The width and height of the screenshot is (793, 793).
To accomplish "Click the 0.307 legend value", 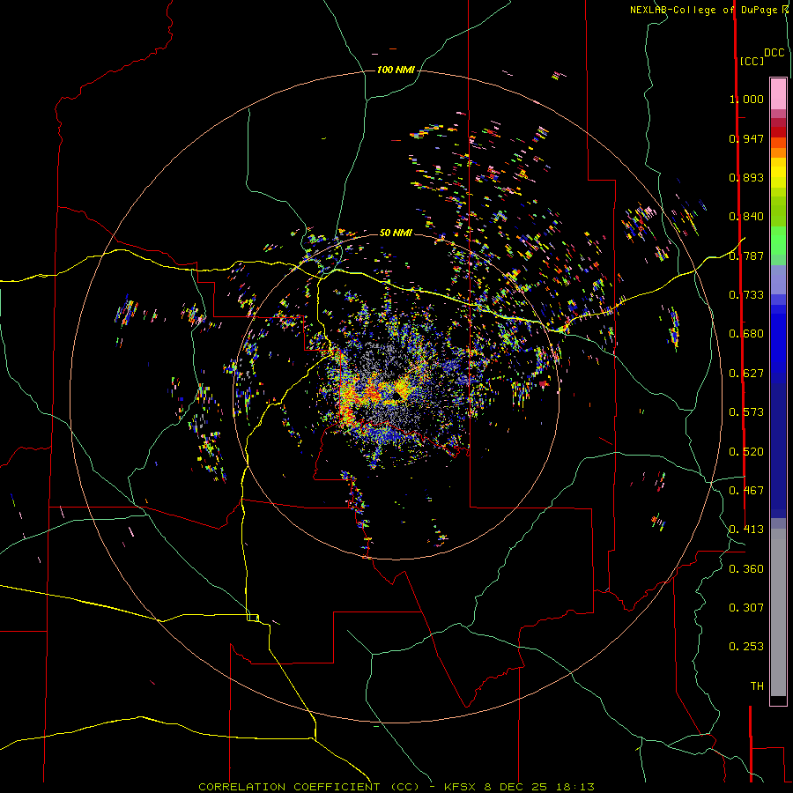I will click(746, 608).
